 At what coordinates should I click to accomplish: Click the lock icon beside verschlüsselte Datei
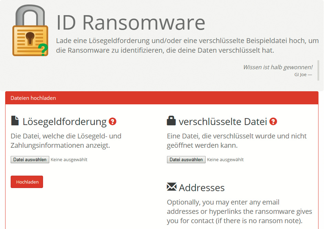(x=171, y=121)
